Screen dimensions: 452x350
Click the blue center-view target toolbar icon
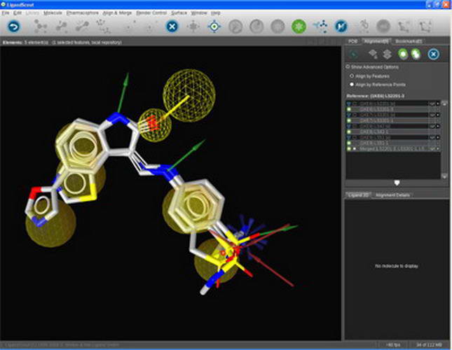215,27
